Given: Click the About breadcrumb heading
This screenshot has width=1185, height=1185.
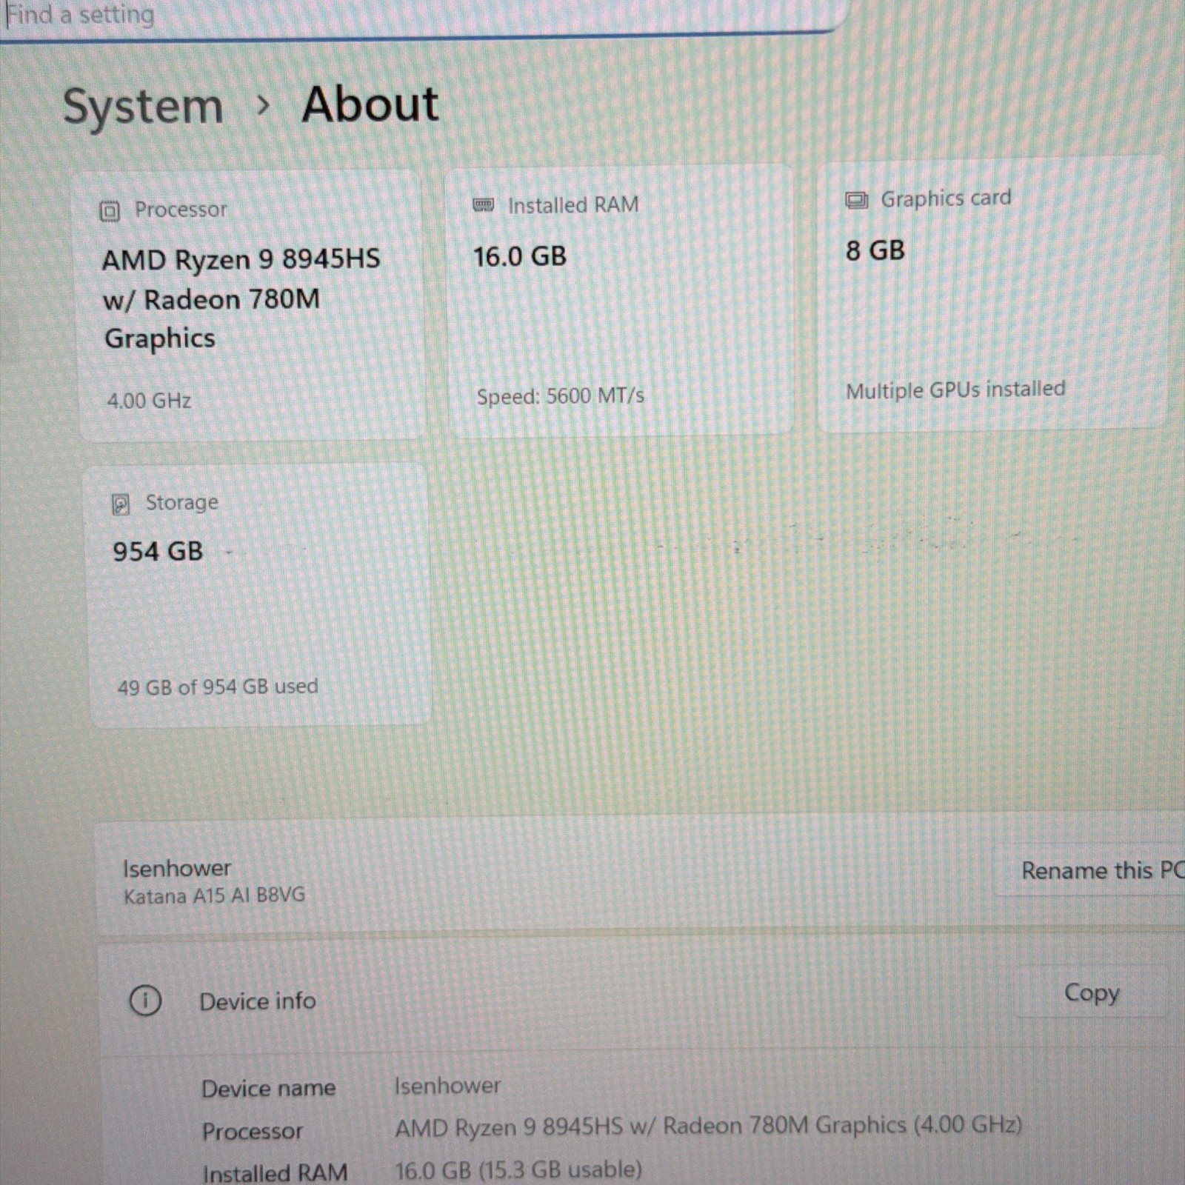Looking at the screenshot, I should pyautogui.click(x=370, y=104).
